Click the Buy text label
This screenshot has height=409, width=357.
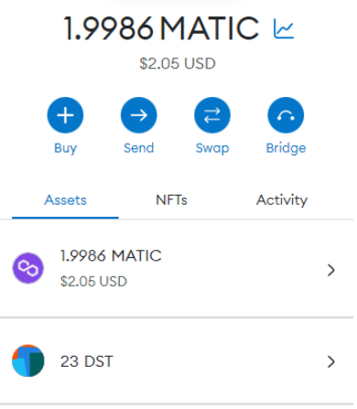click(x=66, y=148)
